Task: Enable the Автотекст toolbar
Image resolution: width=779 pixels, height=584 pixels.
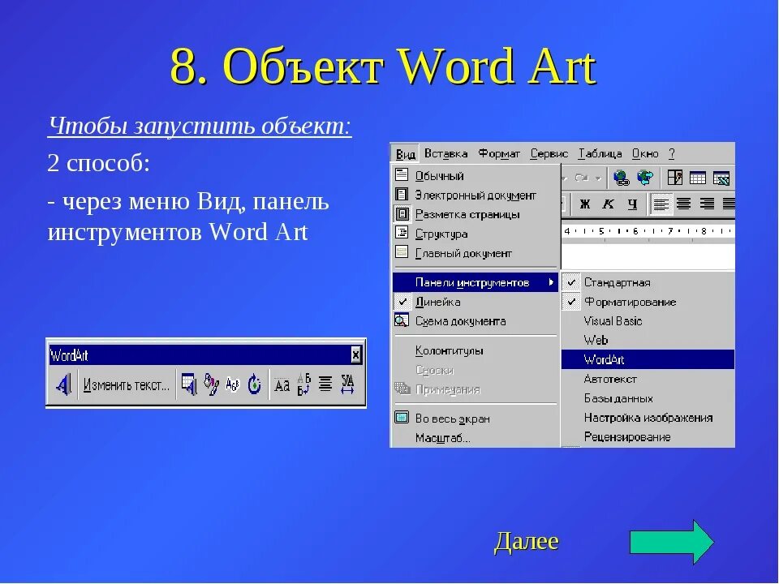Action: [648, 379]
